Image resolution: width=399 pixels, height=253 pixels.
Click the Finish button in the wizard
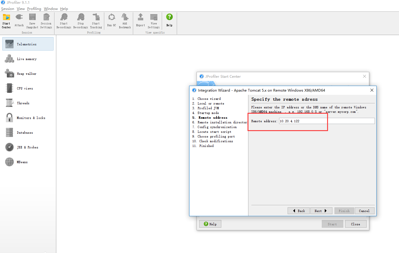point(344,211)
